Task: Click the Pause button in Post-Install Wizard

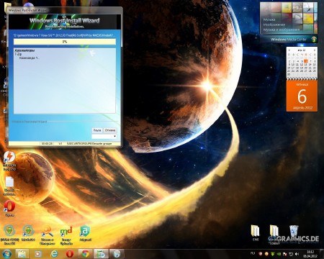Action: pos(97,130)
